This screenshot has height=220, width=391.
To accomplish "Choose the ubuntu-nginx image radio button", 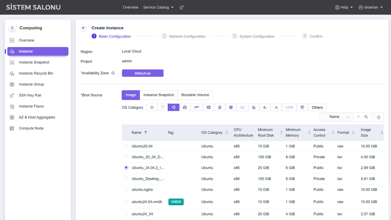I will click(126, 189).
